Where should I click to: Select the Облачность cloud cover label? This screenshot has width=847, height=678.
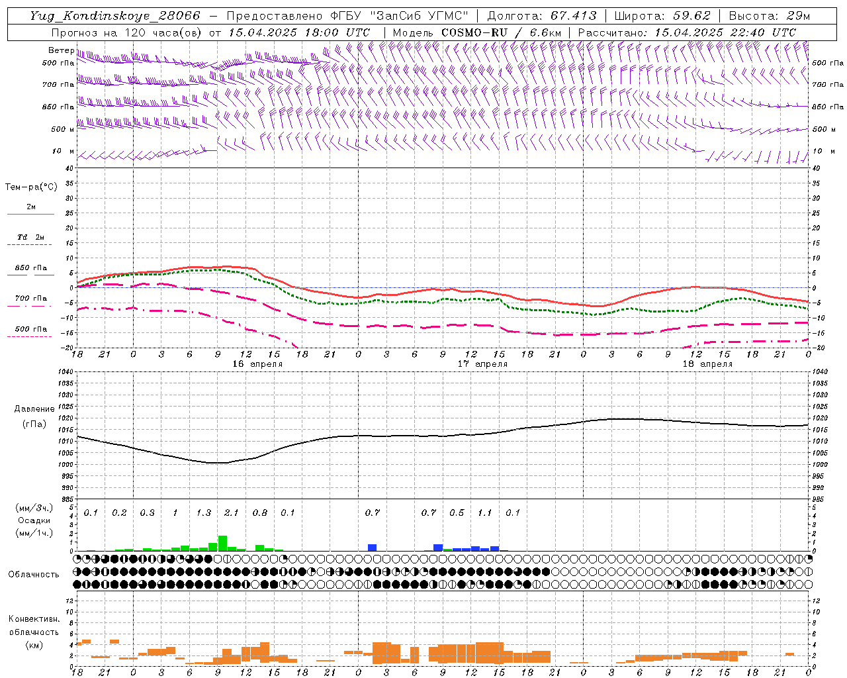[34, 575]
